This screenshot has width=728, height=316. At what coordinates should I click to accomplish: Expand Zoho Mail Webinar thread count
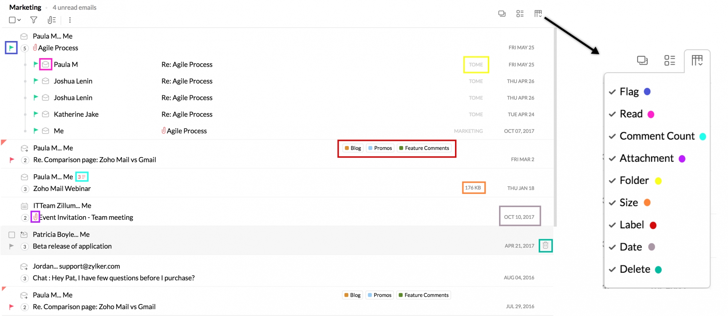25,189
